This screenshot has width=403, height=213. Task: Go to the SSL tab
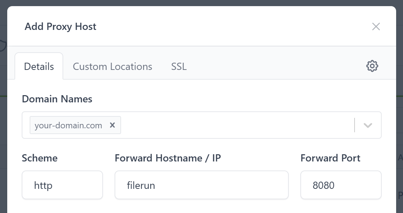(179, 66)
